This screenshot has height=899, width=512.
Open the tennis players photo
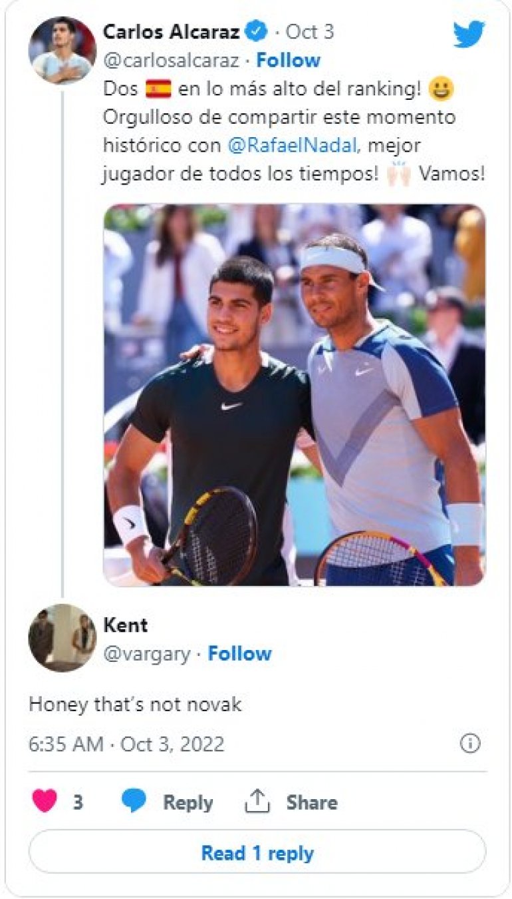tap(294, 394)
